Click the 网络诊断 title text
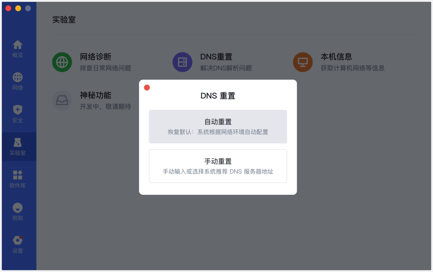This screenshot has height=272, width=433. 96,57
